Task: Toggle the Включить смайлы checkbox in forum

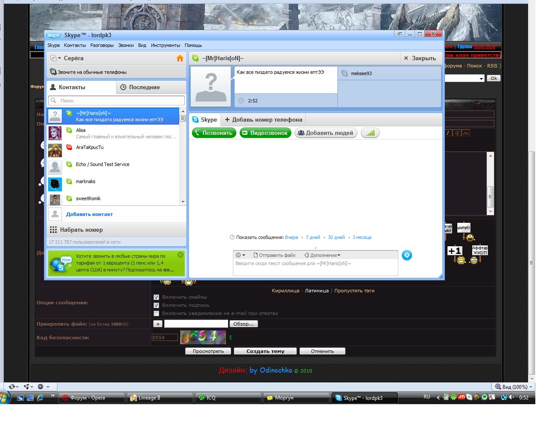Action: pos(156,297)
